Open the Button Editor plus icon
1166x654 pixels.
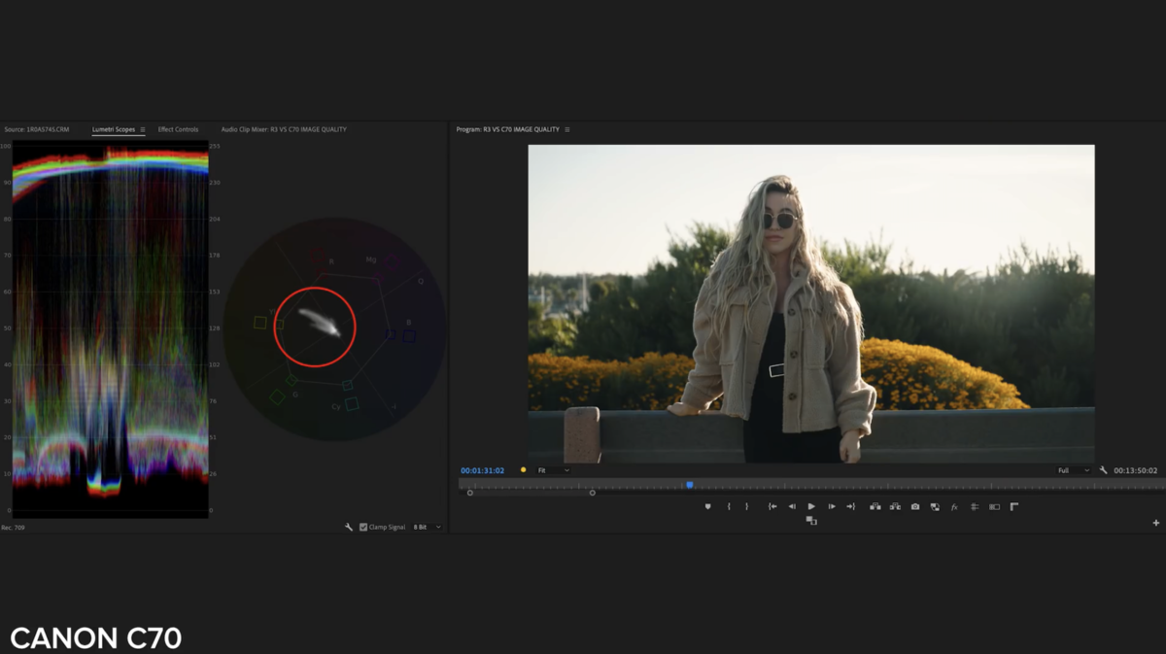tap(1156, 523)
